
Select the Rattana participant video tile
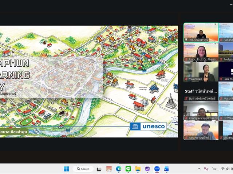pos(226,33)
